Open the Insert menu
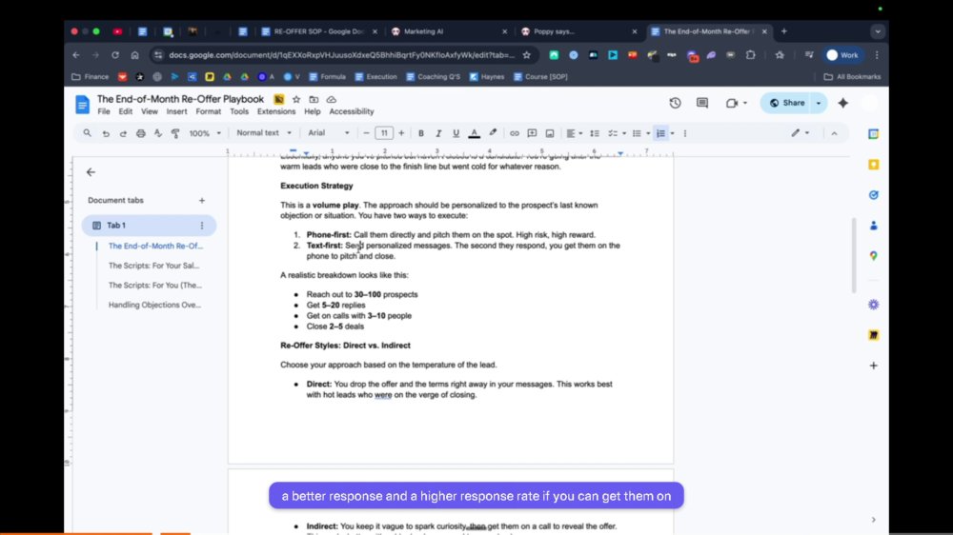Screen dimensions: 953x535 176,111
